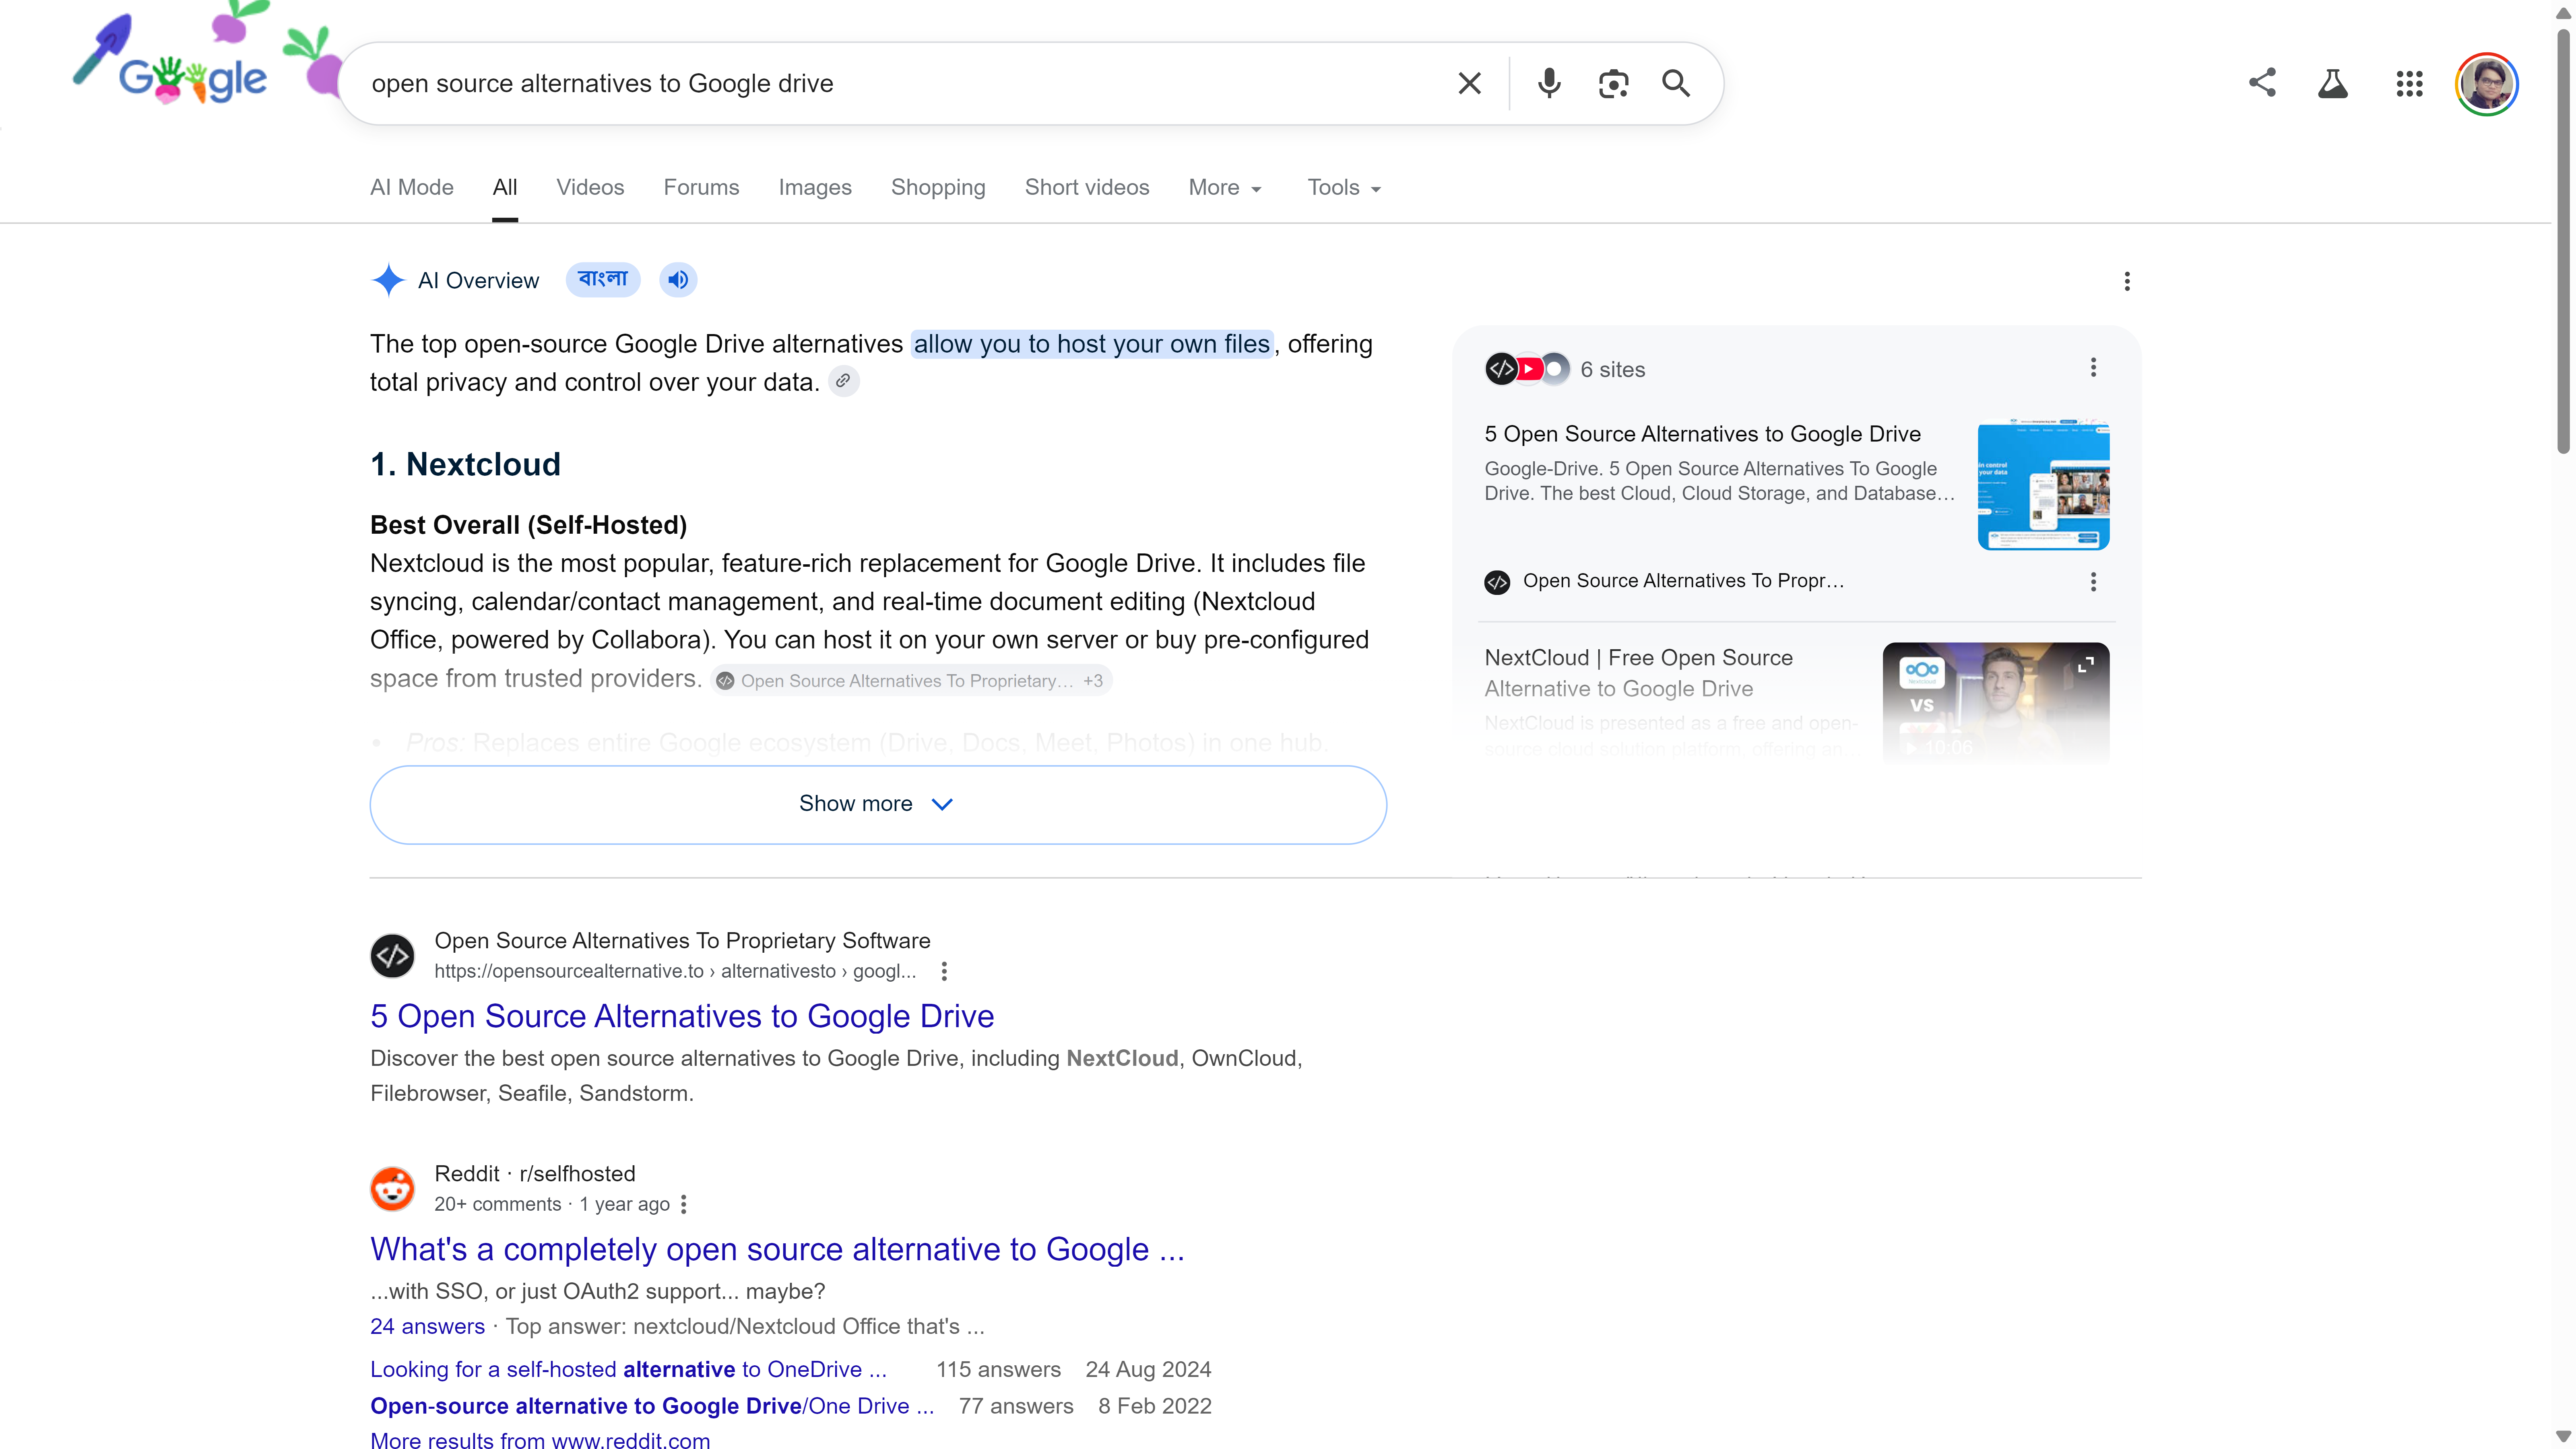Click the 'Best Overall (Self-Hosted)' subheading
The width and height of the screenshot is (2576, 1449).
pos(528,525)
